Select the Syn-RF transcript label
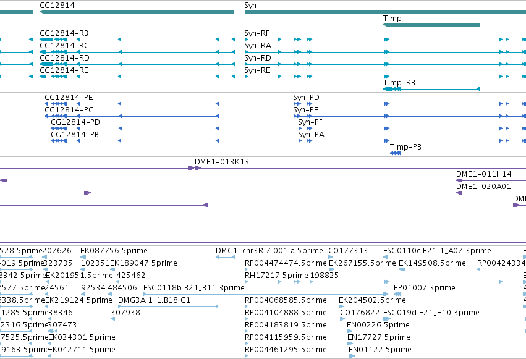This screenshot has height=359, width=526. 257,33
